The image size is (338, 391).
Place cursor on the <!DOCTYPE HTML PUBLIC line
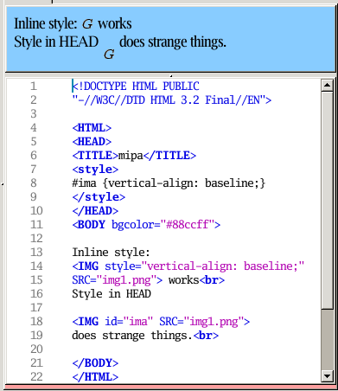pyautogui.click(x=136, y=87)
